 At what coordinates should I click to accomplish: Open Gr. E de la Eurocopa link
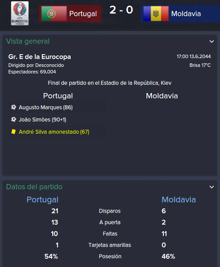40,57
